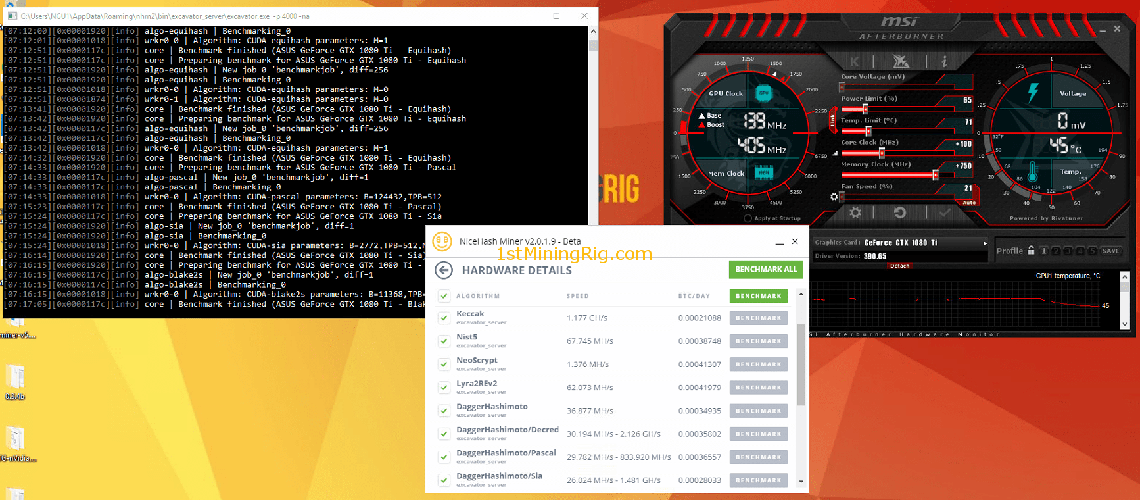
Task: Click the Memory Clock value field showing +750
Action: coord(963,166)
